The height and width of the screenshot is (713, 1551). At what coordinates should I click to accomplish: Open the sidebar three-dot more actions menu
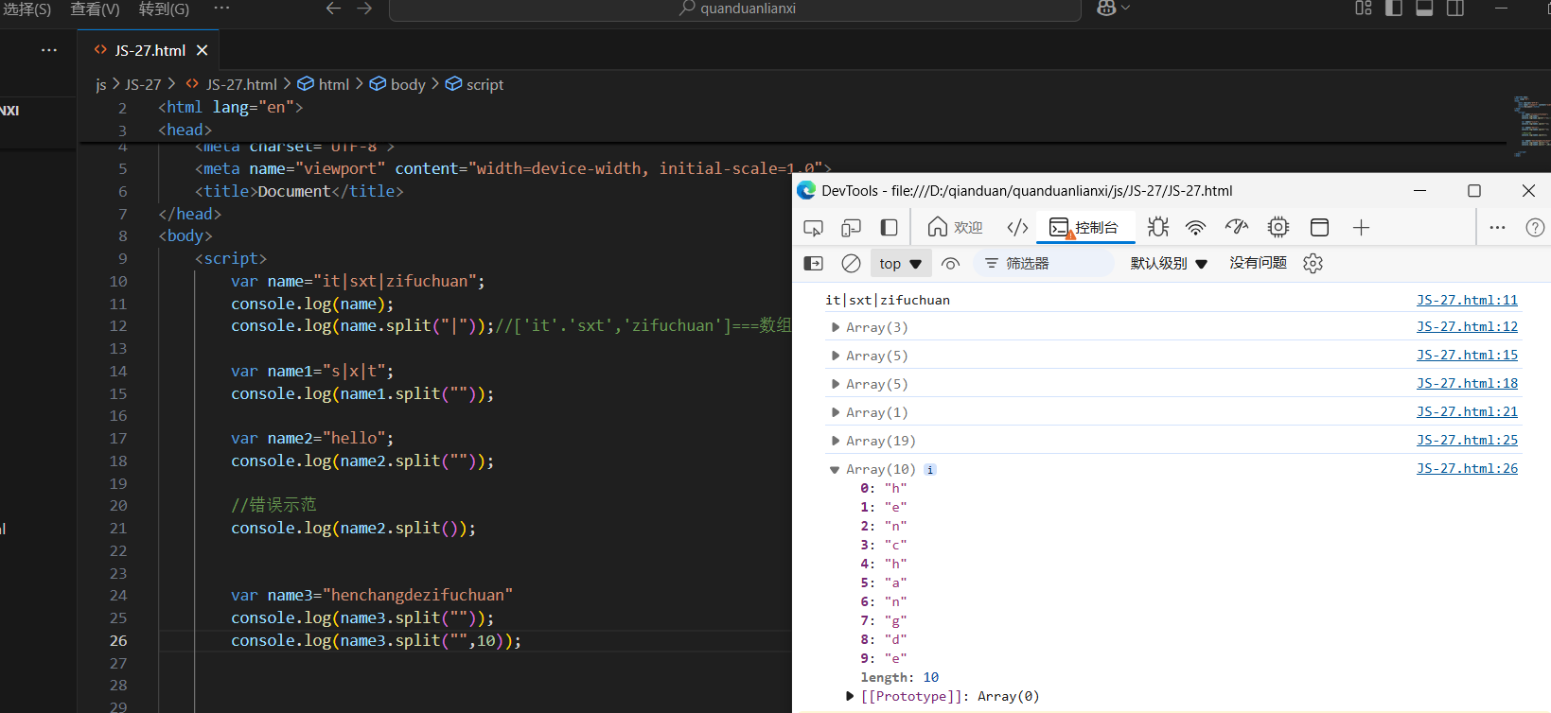(x=49, y=50)
